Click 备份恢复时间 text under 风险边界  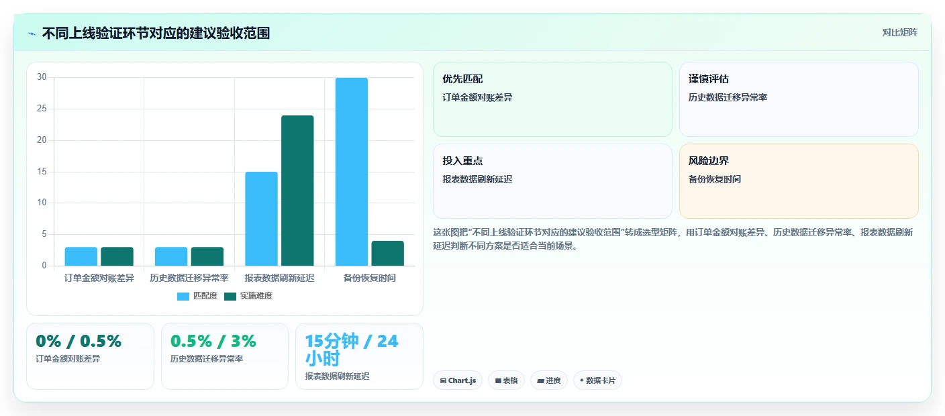pos(715,180)
